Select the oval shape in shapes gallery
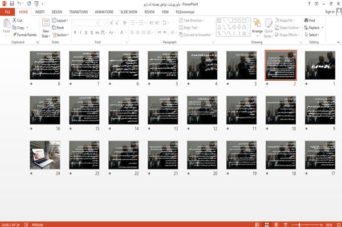Viewport: 342px width, 227px height. pyautogui.click(x=239, y=21)
